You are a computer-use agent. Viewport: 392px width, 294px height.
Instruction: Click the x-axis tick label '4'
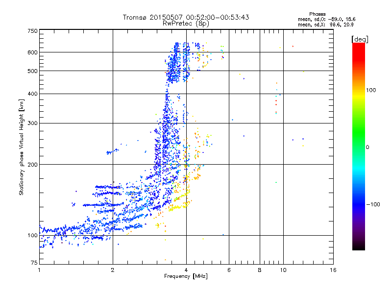click(x=186, y=270)
